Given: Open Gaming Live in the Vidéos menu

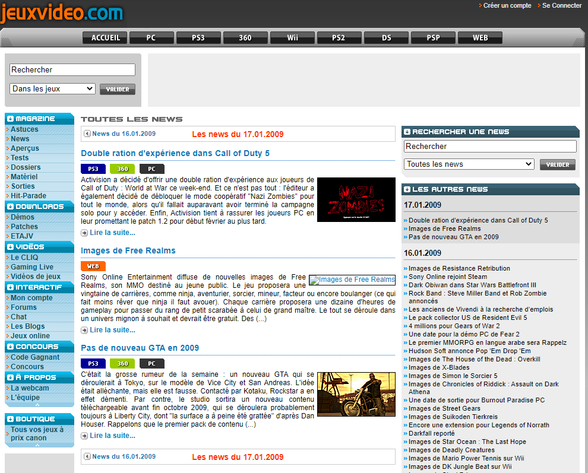Looking at the screenshot, I should [32, 267].
